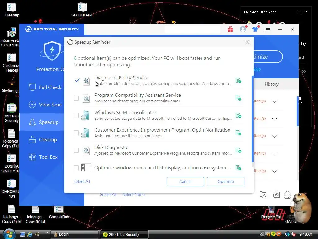Viewport: 318px width, 239px height.
Task: Click list icon beside Windows SQM Consolidator
Action: [x=238, y=116]
